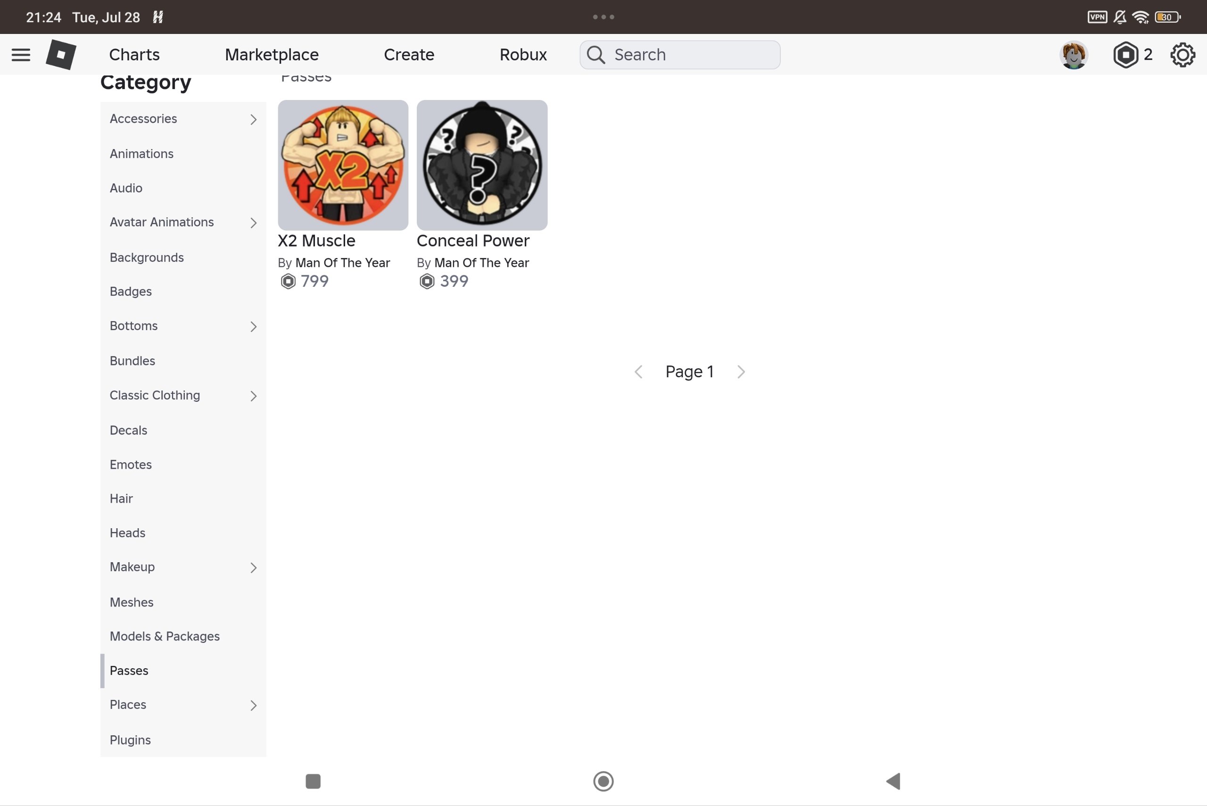Image resolution: width=1207 pixels, height=806 pixels.
Task: Open the Create tab
Action: point(409,55)
